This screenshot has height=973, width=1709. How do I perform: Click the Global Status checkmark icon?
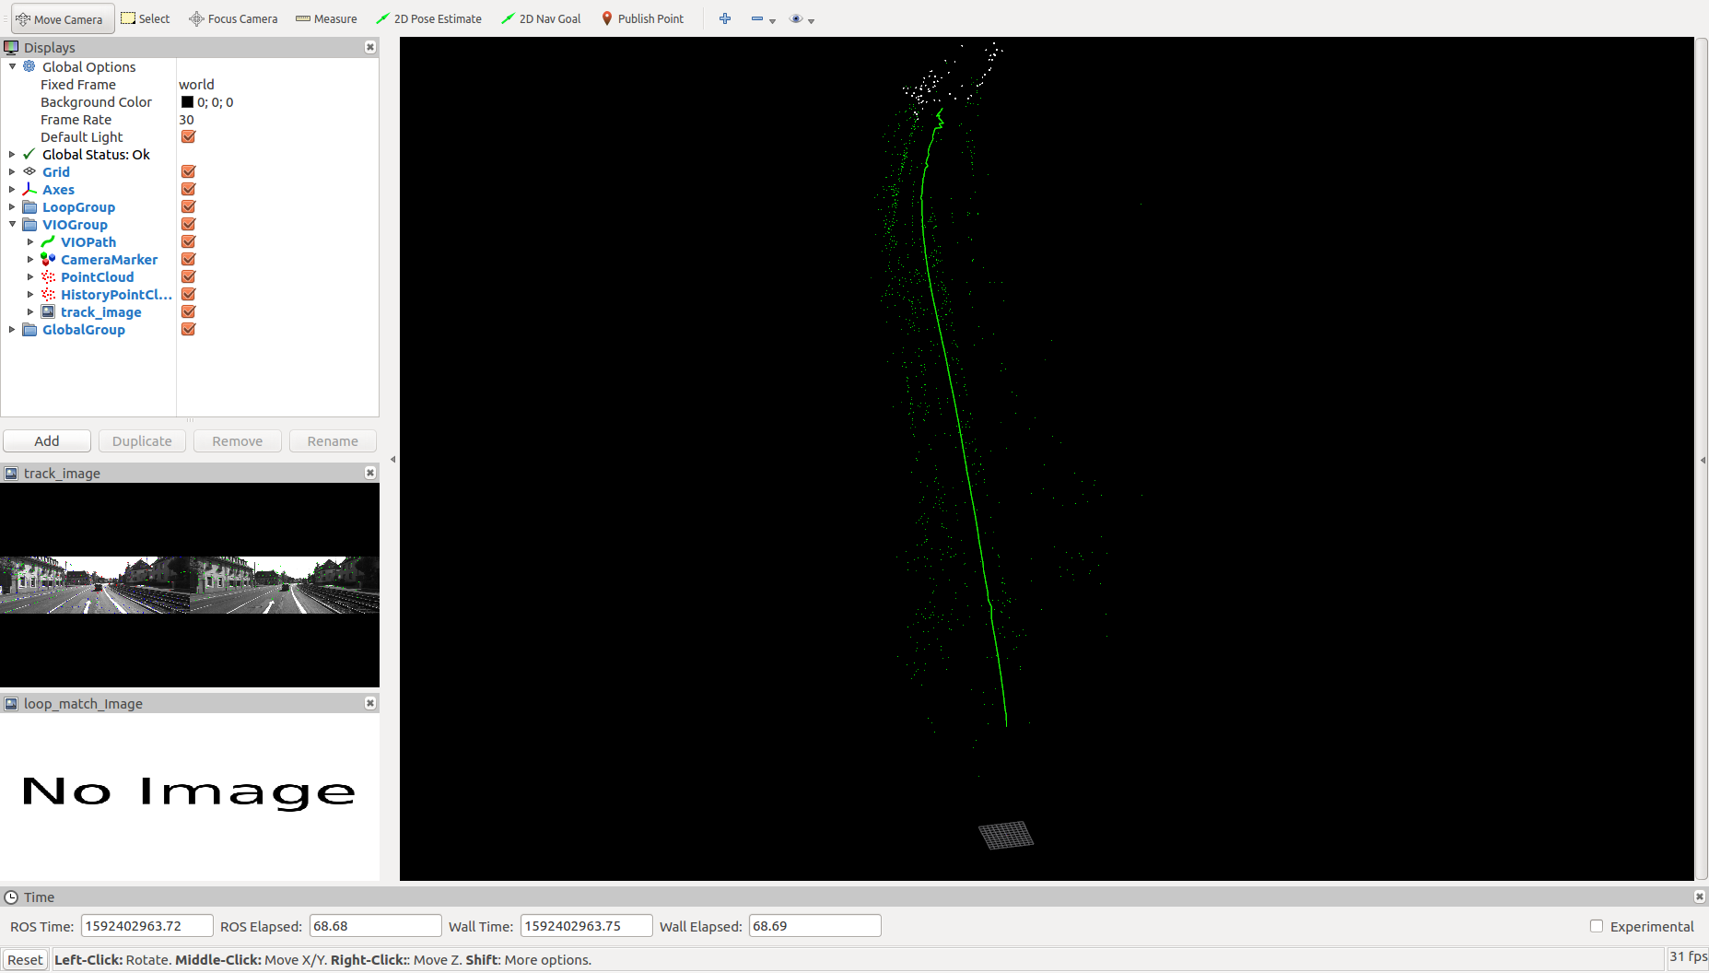pyautogui.click(x=29, y=154)
